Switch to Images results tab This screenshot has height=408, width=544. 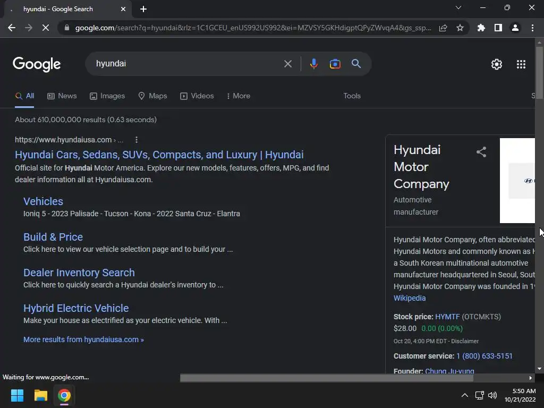click(x=107, y=96)
